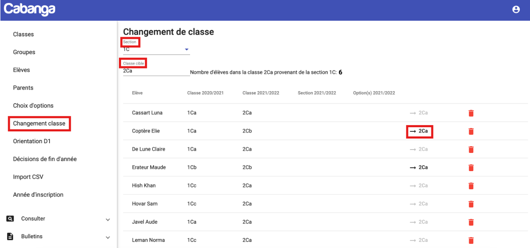The height and width of the screenshot is (248, 530).
Task: Open the user account icon
Action: [x=516, y=10]
